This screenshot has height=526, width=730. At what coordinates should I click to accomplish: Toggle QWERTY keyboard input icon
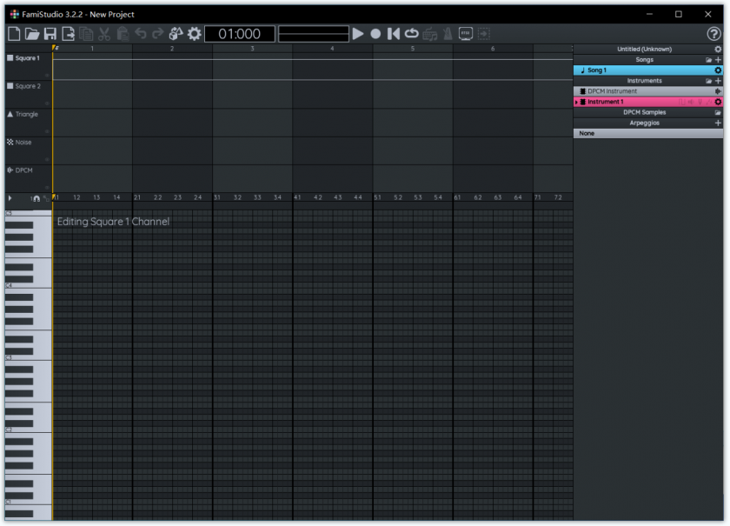(429, 34)
